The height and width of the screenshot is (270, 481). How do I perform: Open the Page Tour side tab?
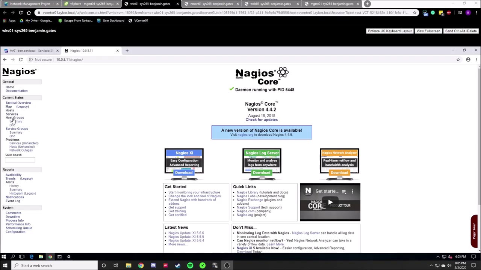474,231
